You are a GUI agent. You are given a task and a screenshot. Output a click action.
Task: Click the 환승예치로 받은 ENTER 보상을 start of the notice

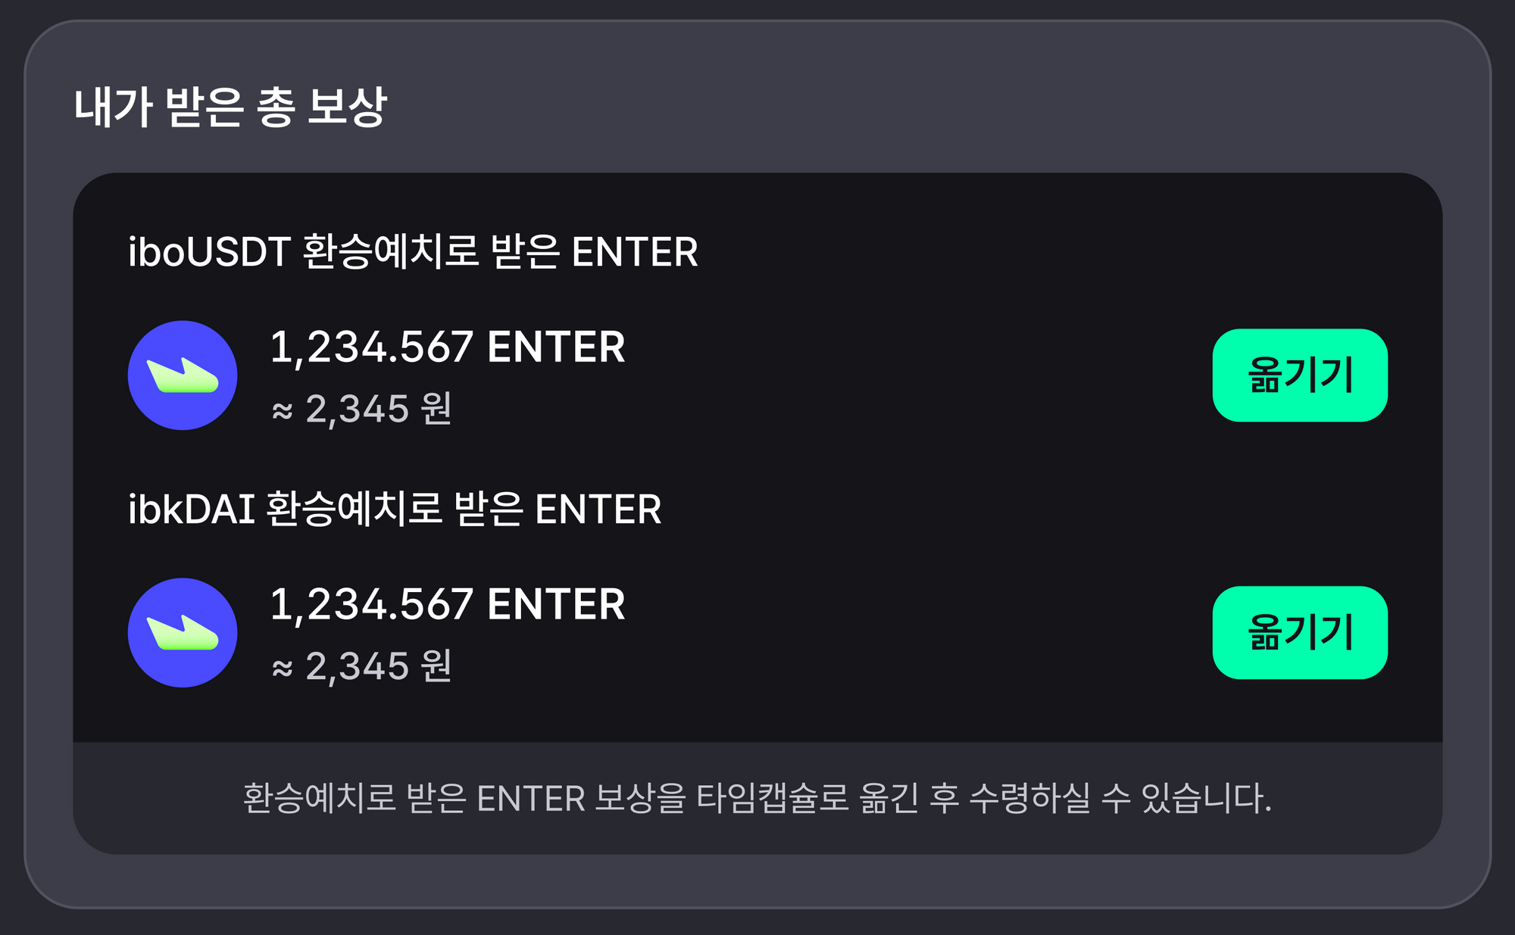464,798
